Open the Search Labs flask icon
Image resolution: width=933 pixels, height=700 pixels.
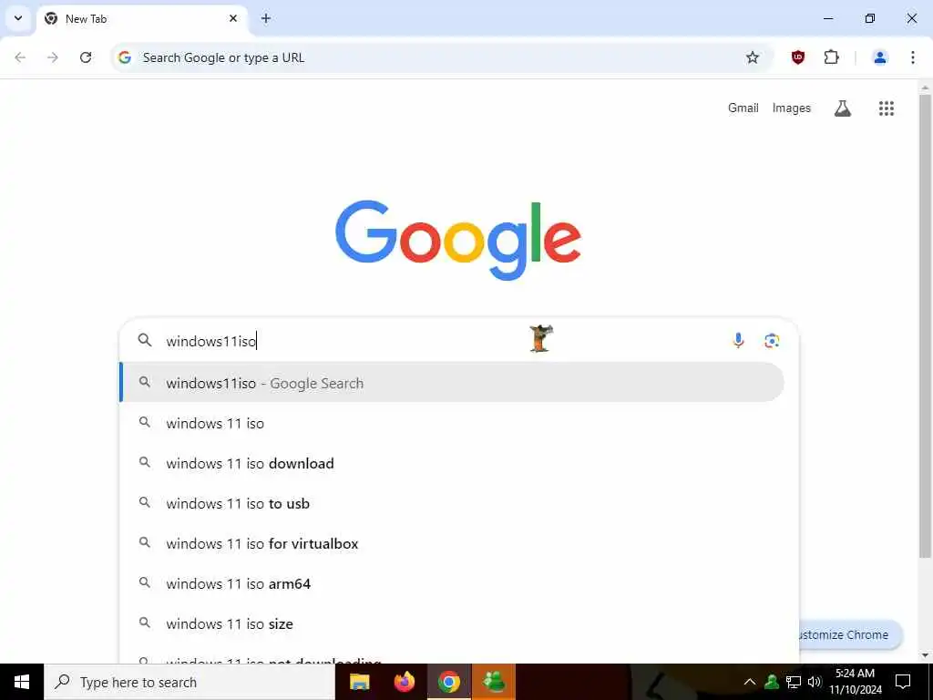[843, 108]
